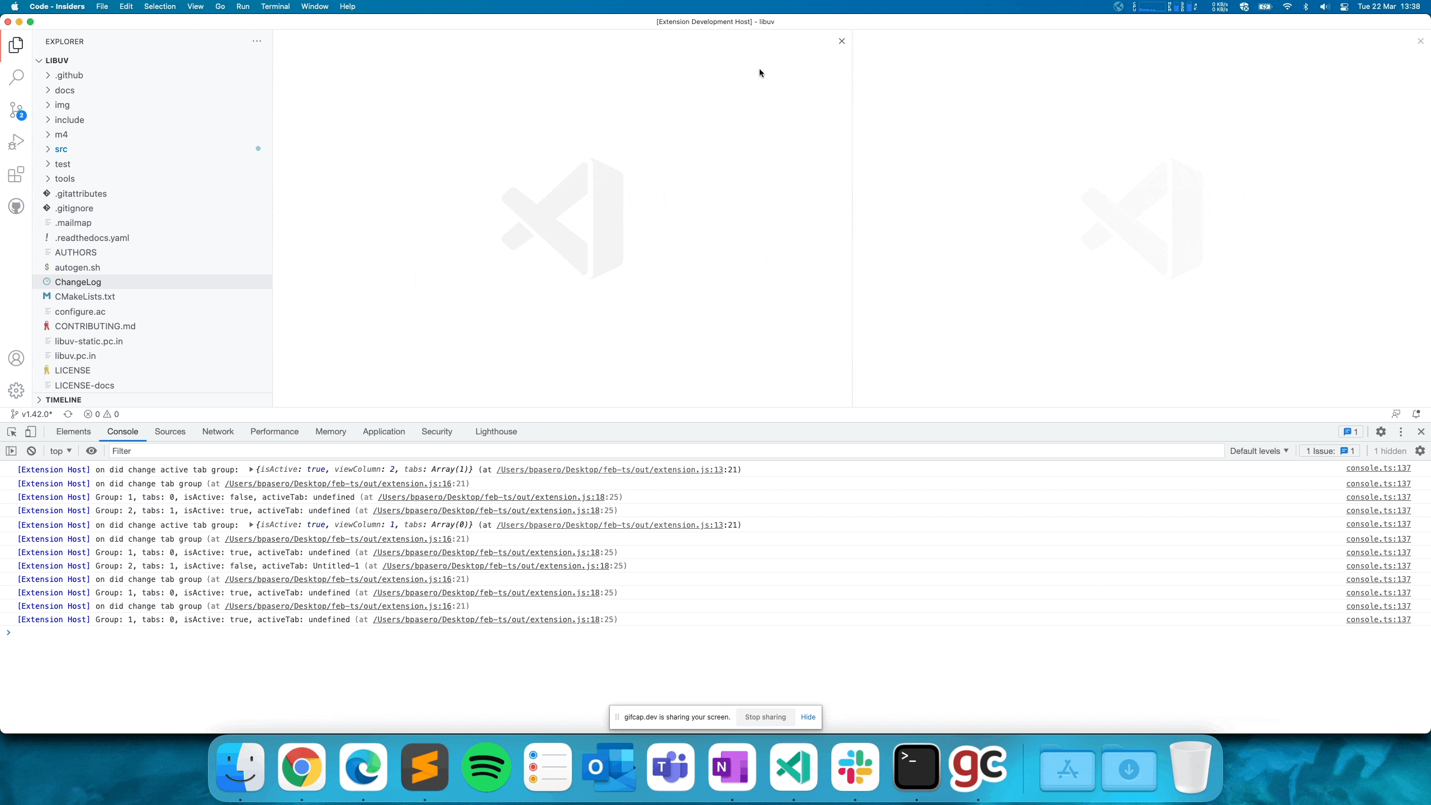This screenshot has height=805, width=1431.
Task: Toggle the device emulation toolbar
Action: click(31, 432)
